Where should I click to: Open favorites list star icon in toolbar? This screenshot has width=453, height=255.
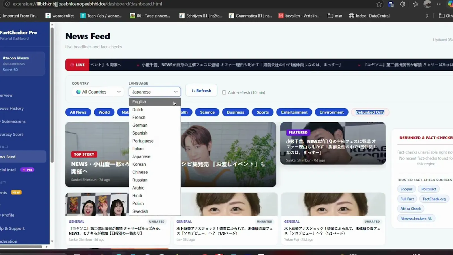[x=416, y=4]
